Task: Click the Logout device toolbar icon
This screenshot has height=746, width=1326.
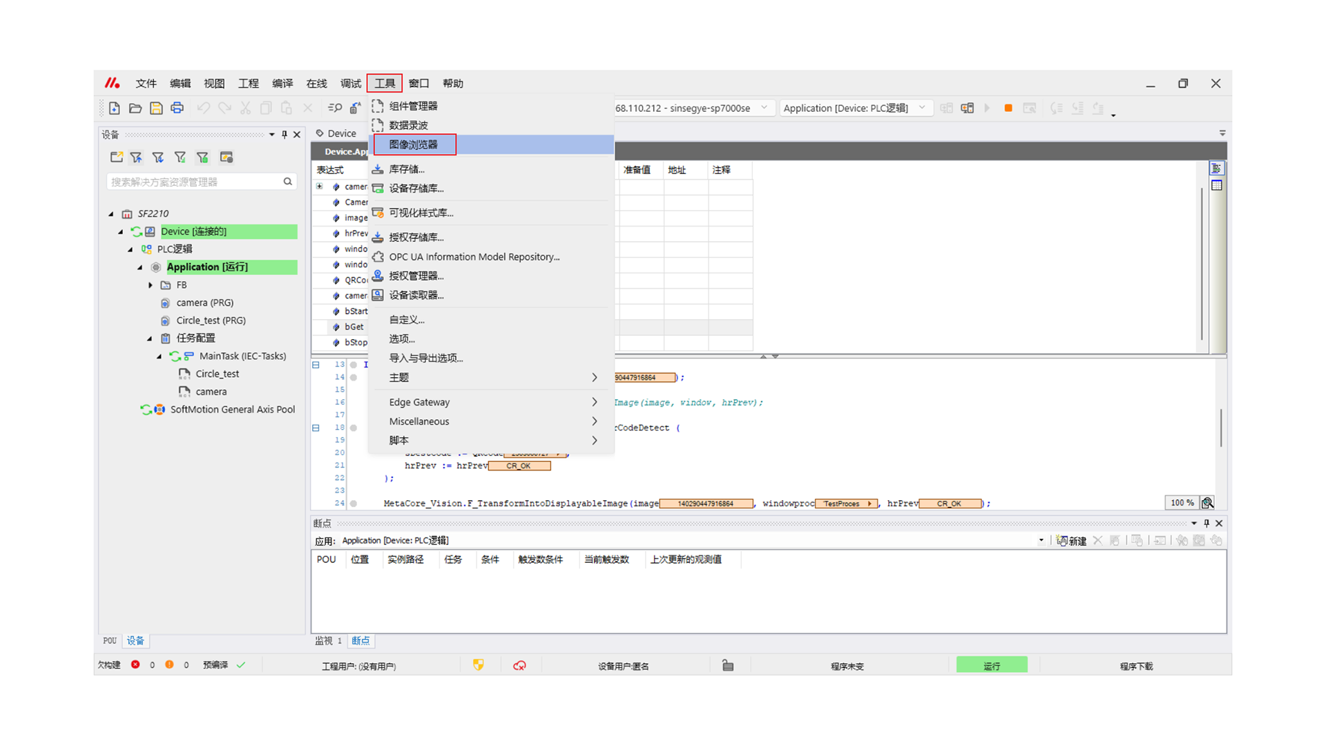Action: (x=967, y=108)
